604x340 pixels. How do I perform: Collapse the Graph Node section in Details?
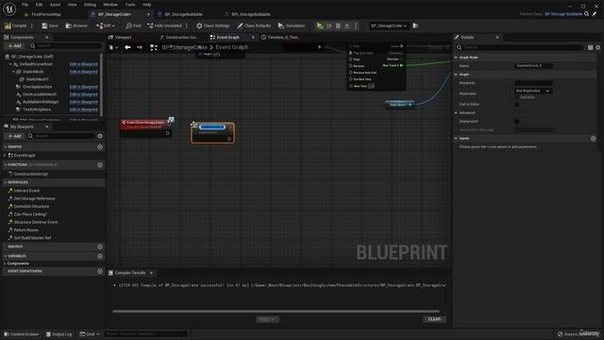456,58
